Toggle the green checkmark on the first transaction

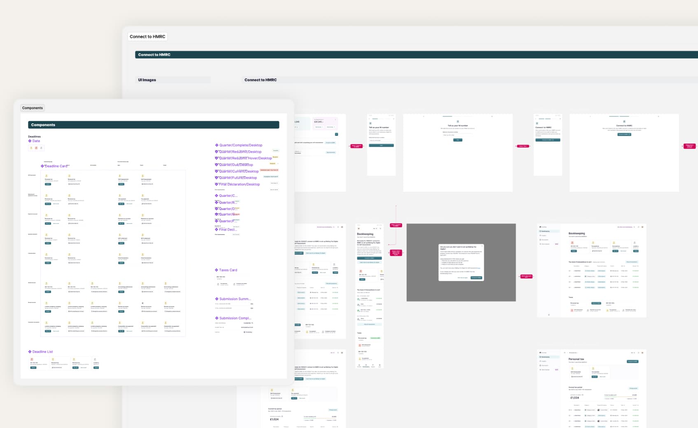[x=358, y=299]
